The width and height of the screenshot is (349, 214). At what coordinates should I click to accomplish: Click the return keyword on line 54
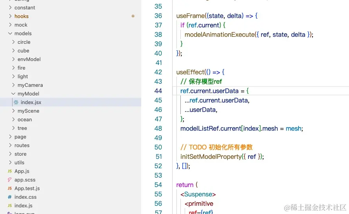click(185, 185)
